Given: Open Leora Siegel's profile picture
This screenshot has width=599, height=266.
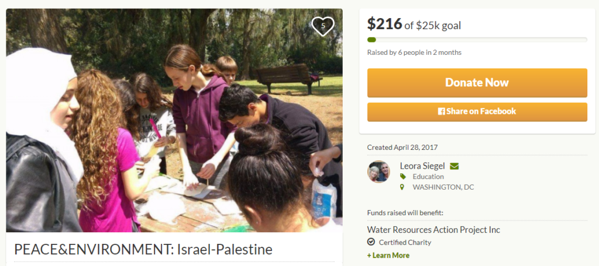Looking at the screenshot, I should click(378, 172).
